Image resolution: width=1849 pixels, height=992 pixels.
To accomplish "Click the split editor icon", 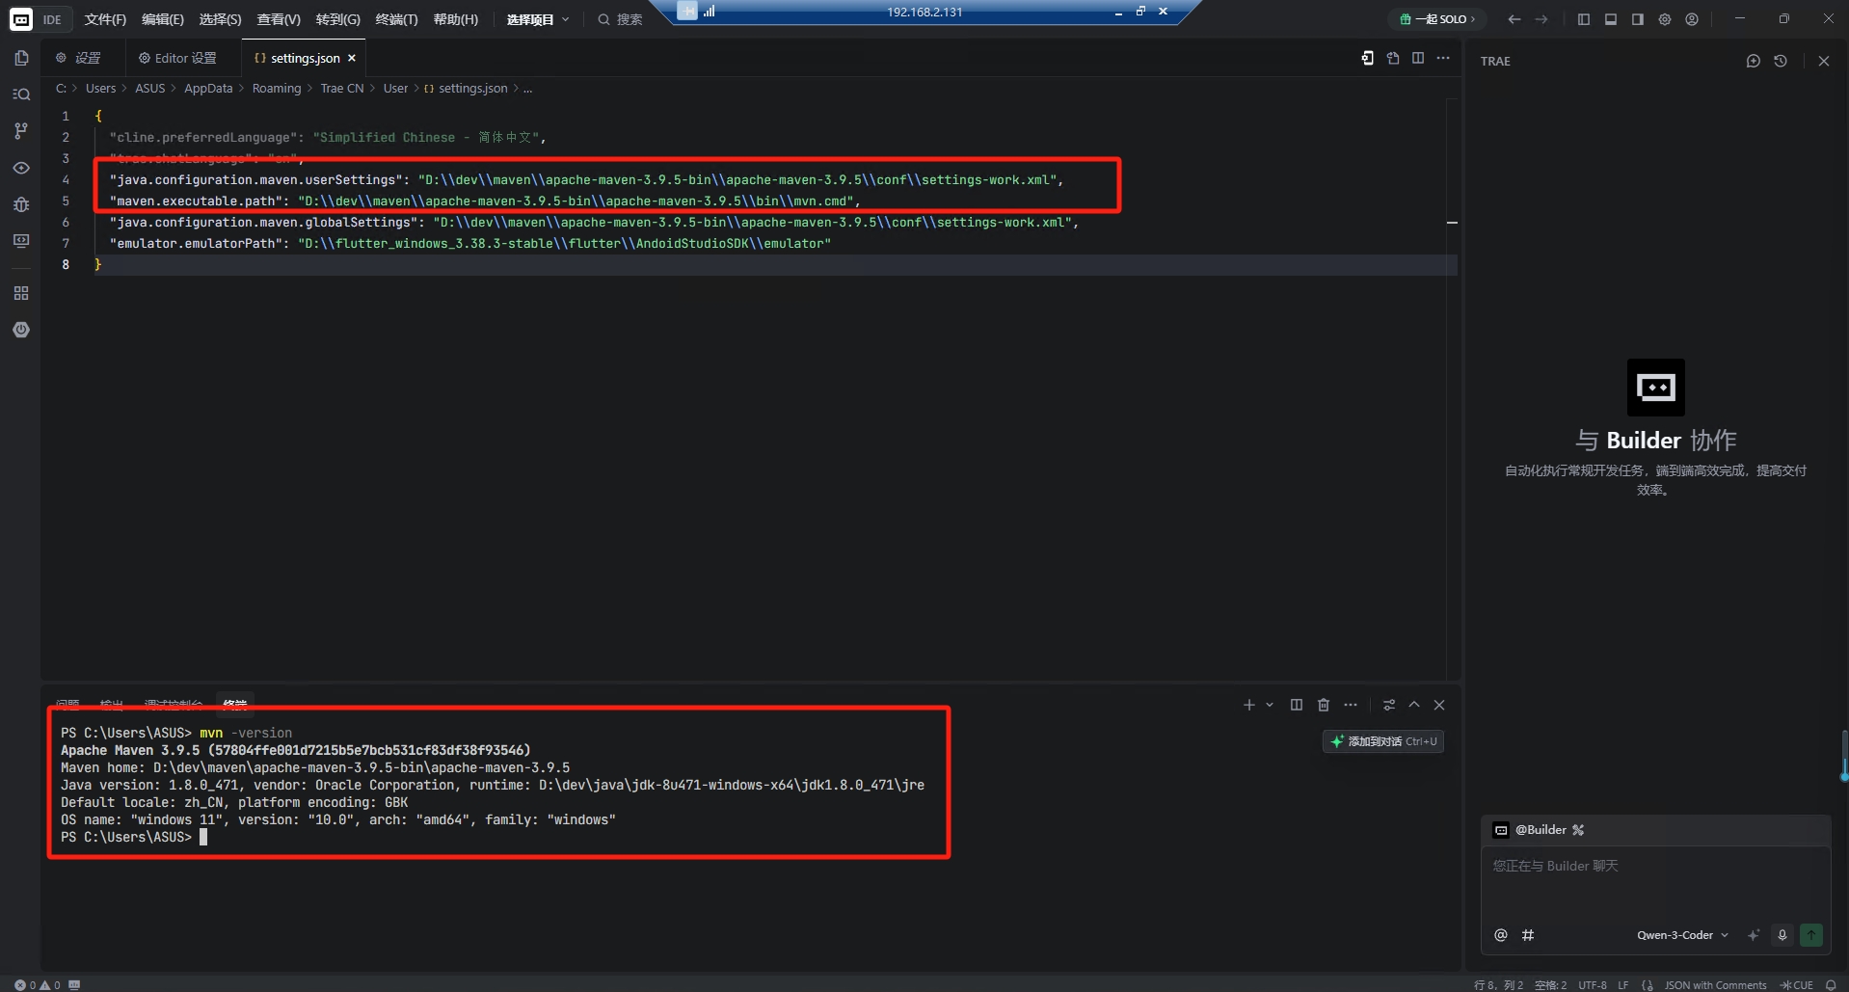I will 1418,58.
